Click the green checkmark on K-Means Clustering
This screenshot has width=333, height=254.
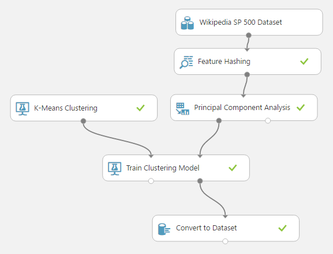pyautogui.click(x=140, y=108)
